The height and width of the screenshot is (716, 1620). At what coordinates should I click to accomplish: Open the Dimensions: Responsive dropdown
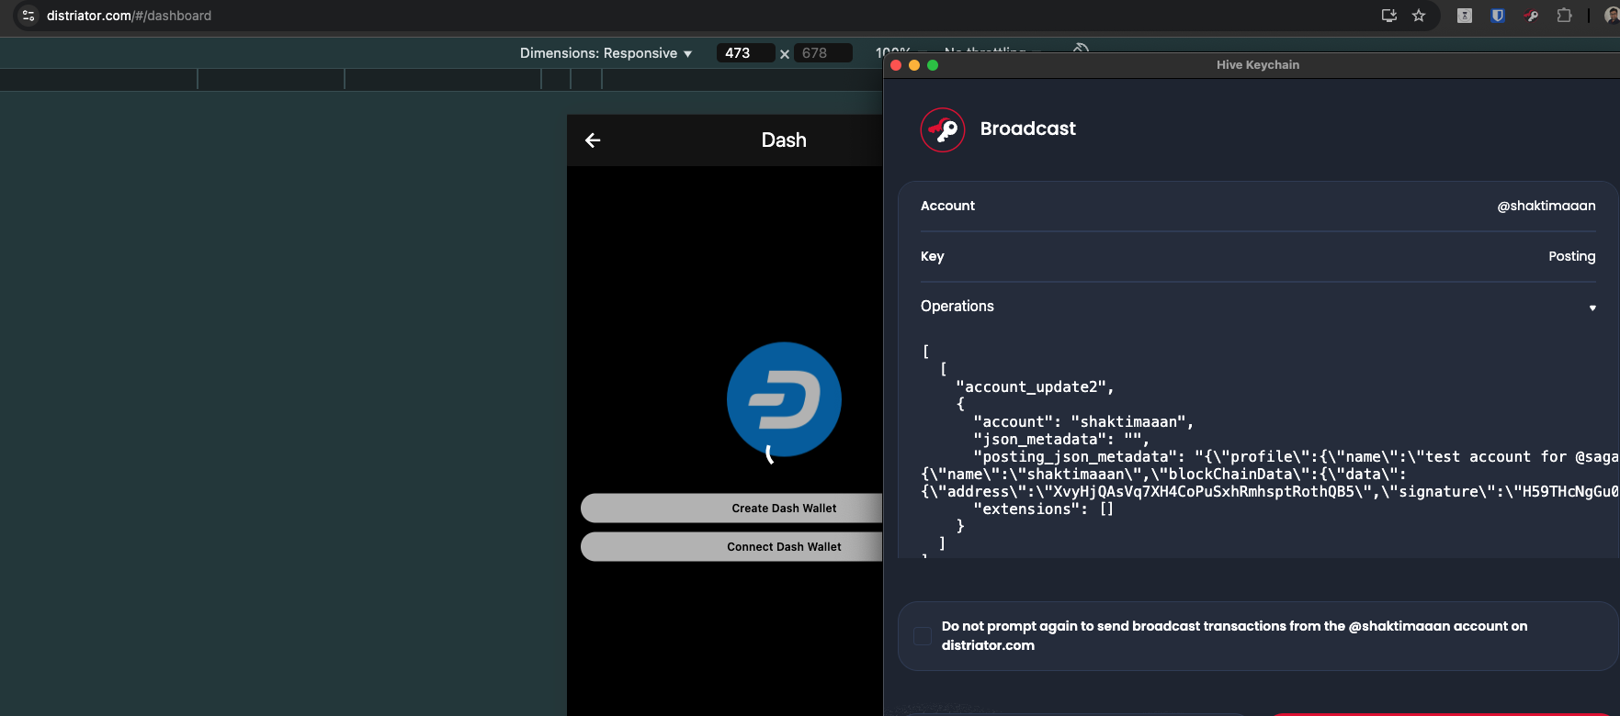(606, 53)
